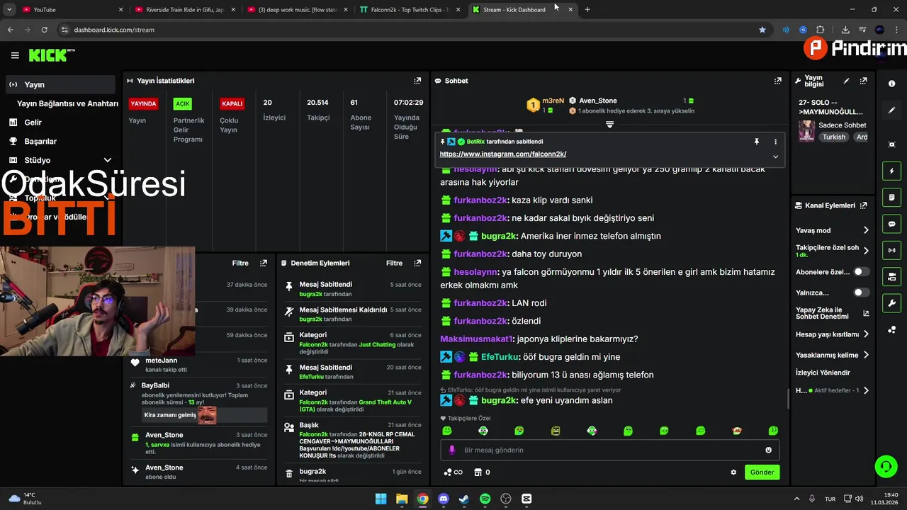The height and width of the screenshot is (510, 907).
Task: Open the shop icon below message box
Action: click(x=478, y=472)
